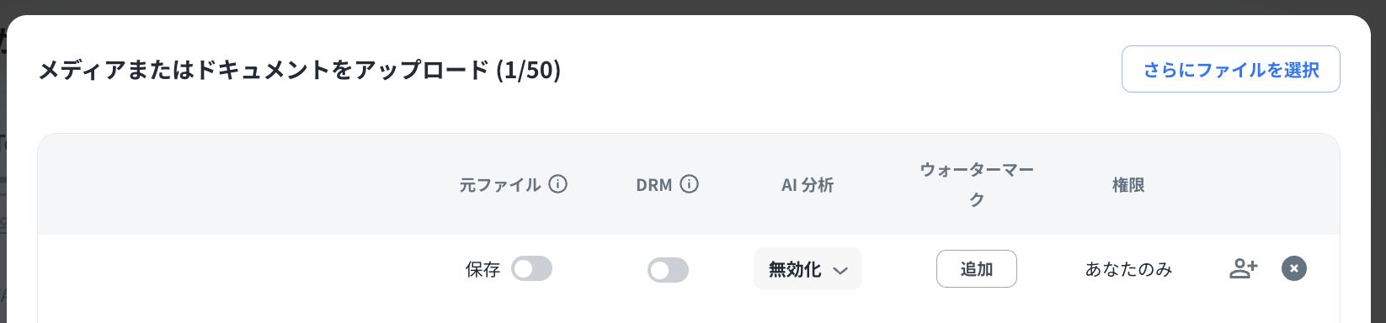Click the AI 分析 column header
The image size is (1386, 323).
coord(808,184)
